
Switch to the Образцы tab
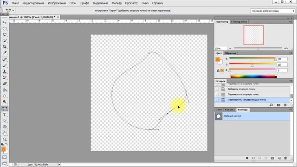coord(231,53)
